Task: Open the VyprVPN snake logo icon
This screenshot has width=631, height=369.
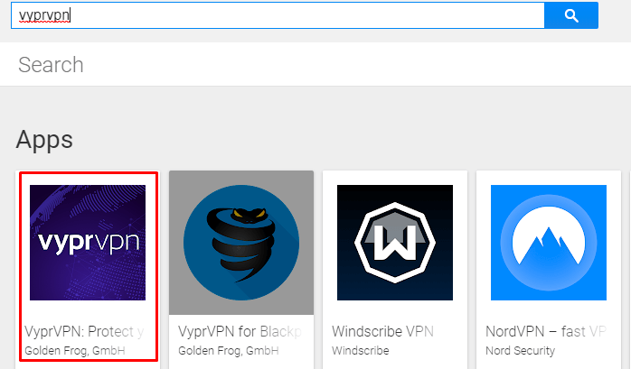Action: point(241,243)
